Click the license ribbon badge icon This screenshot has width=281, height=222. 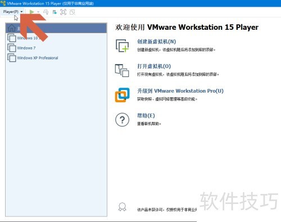pyautogui.click(x=122, y=207)
